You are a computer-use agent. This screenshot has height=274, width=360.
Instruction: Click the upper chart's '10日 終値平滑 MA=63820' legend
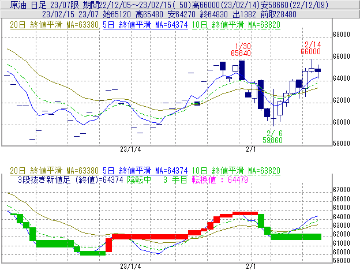click(x=236, y=25)
